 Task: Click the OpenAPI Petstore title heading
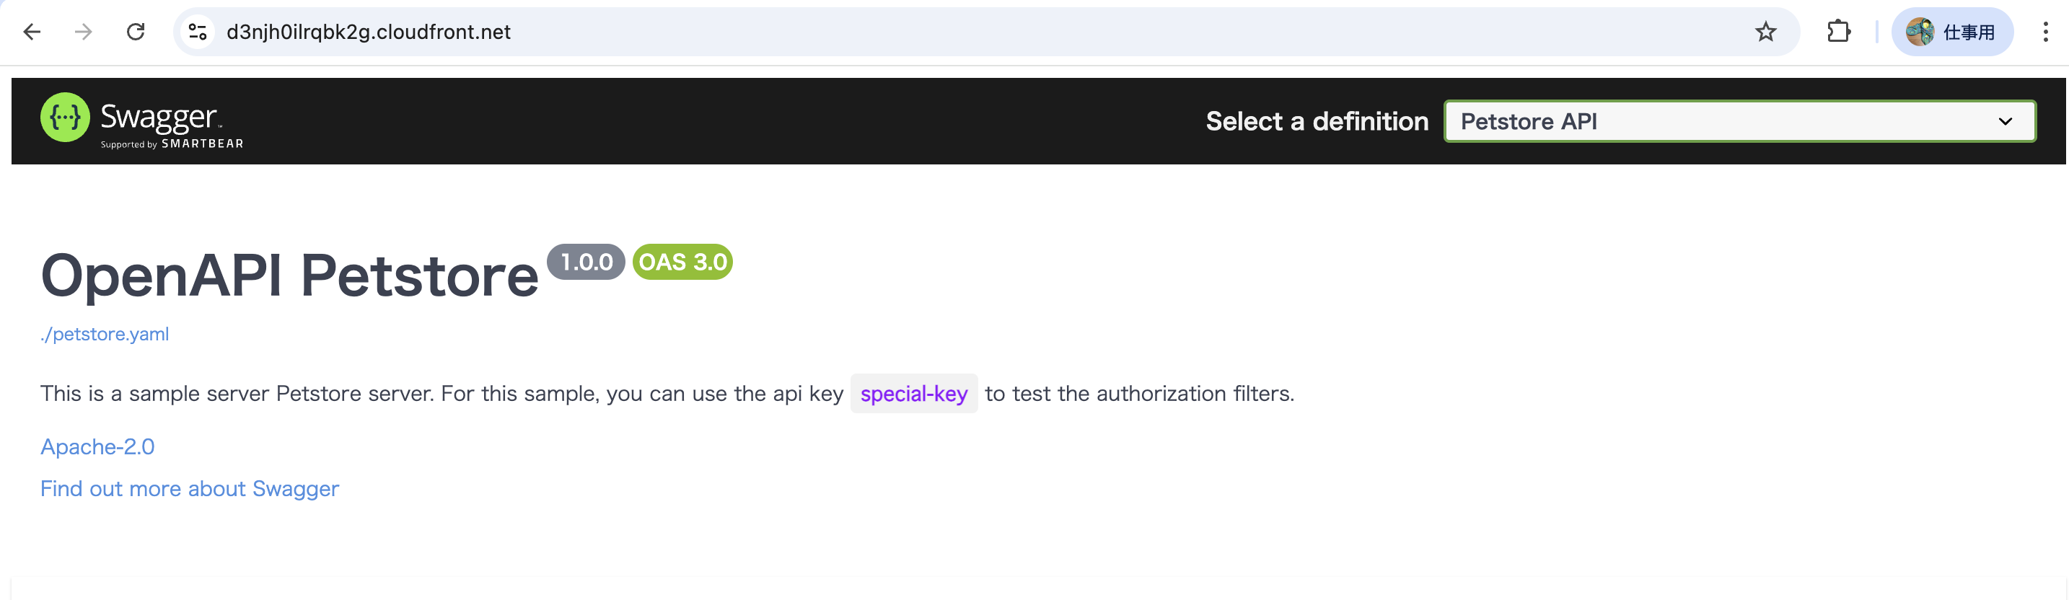[289, 275]
